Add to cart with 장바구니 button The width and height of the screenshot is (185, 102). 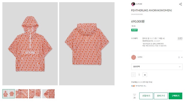pos(161,96)
